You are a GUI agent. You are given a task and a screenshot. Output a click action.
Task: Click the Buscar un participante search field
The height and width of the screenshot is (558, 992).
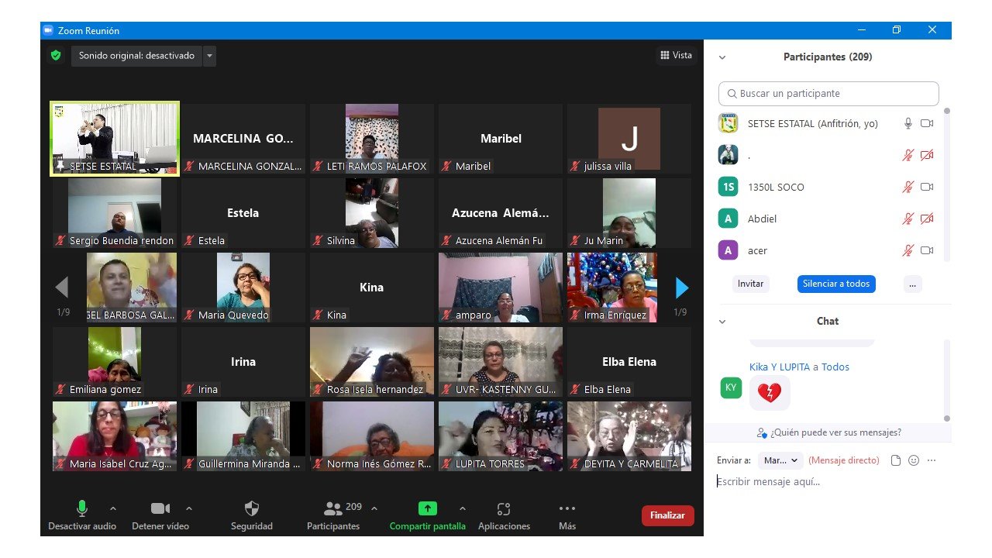[828, 94]
